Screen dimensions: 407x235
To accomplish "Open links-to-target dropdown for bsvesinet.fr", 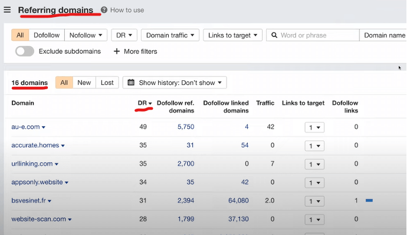I will 314,201.
